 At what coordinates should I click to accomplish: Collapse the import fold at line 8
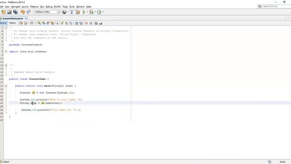point(6,51)
